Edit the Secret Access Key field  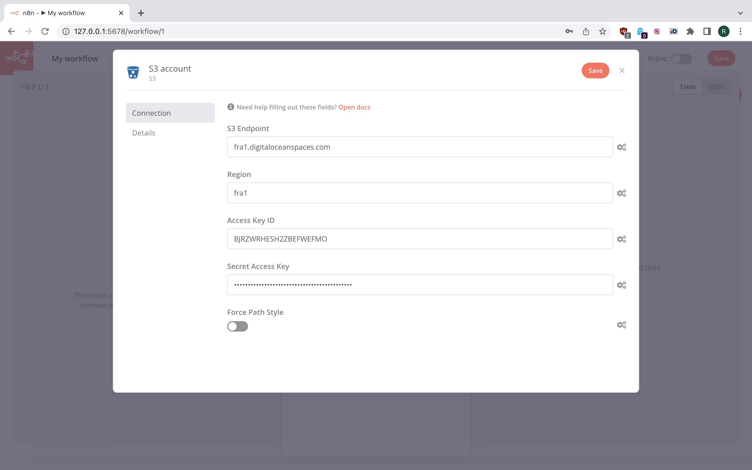(x=420, y=285)
